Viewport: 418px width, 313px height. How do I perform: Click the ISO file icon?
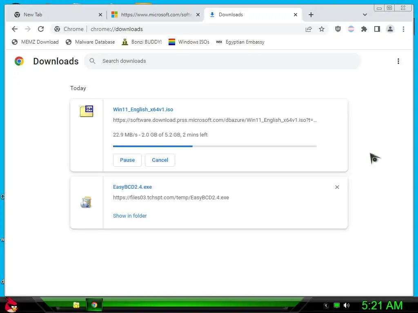tap(87, 111)
